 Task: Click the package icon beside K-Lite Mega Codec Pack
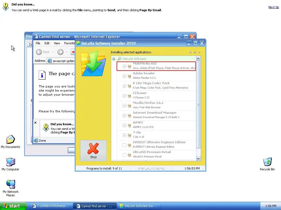130,86
